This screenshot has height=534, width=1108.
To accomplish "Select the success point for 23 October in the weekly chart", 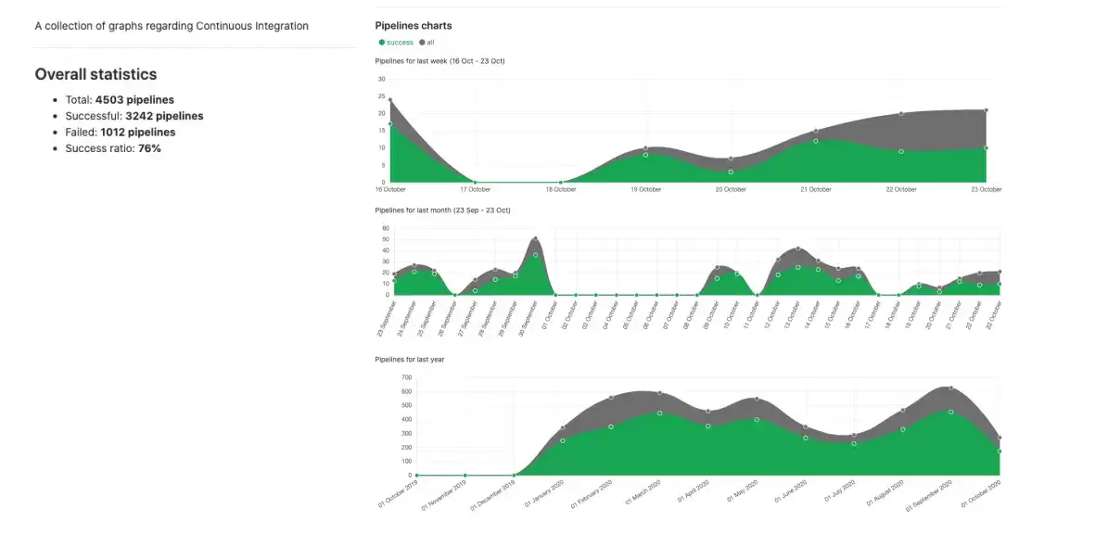I will [x=986, y=147].
